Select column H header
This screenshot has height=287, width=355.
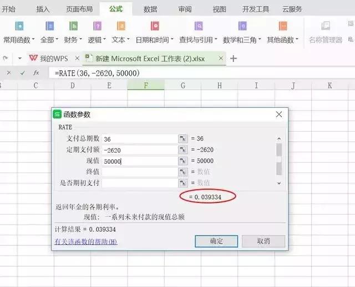pos(220,85)
